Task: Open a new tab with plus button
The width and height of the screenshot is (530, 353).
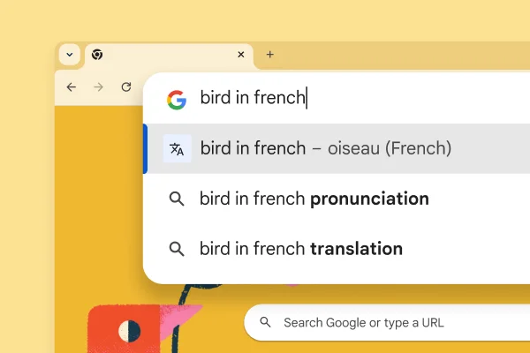Action: 270,55
